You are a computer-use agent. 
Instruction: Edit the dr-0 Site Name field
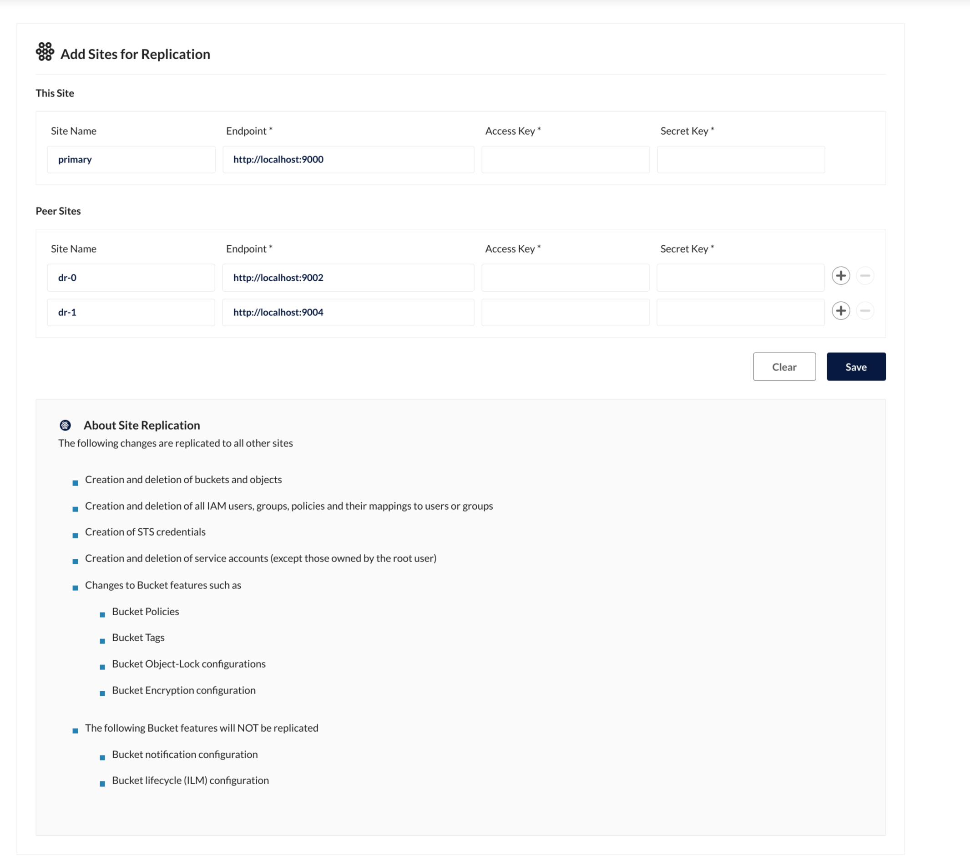(131, 278)
